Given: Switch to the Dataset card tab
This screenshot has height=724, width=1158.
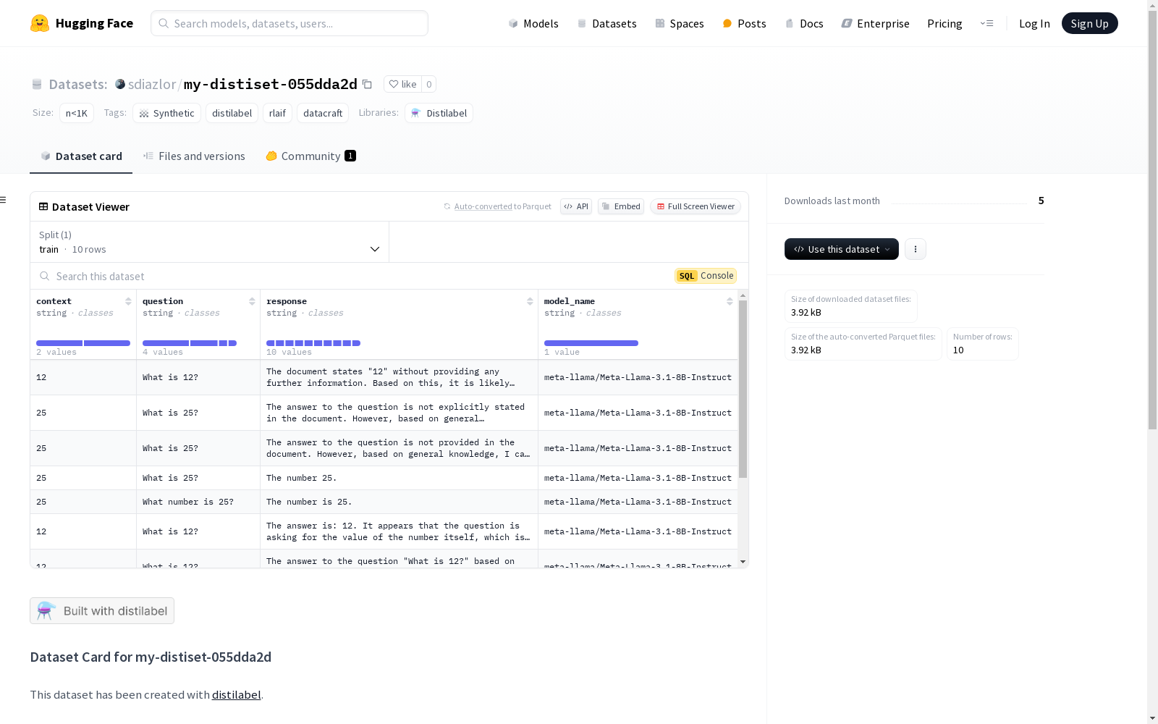Looking at the screenshot, I should [x=81, y=156].
